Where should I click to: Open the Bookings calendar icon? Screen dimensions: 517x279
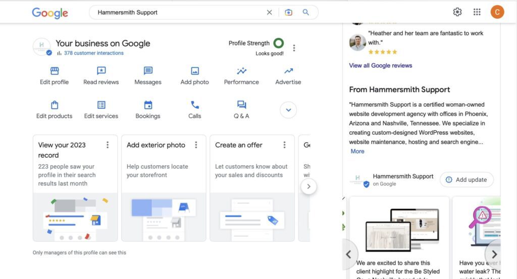click(x=148, y=105)
